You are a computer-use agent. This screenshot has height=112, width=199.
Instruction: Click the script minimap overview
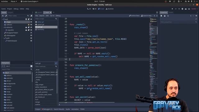(153, 60)
